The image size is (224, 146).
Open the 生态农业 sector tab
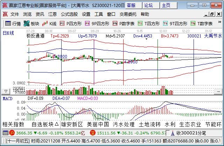(190, 124)
